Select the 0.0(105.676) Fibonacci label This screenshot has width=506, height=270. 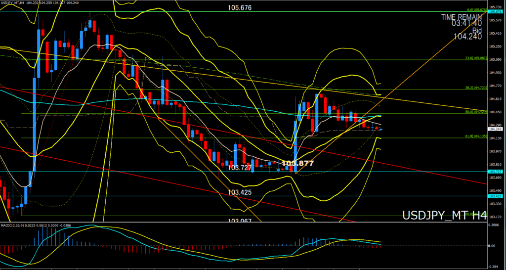[478, 10]
